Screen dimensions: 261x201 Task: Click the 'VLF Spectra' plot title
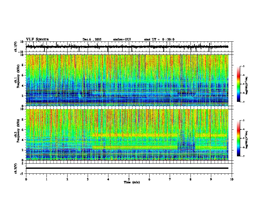tap(37, 39)
